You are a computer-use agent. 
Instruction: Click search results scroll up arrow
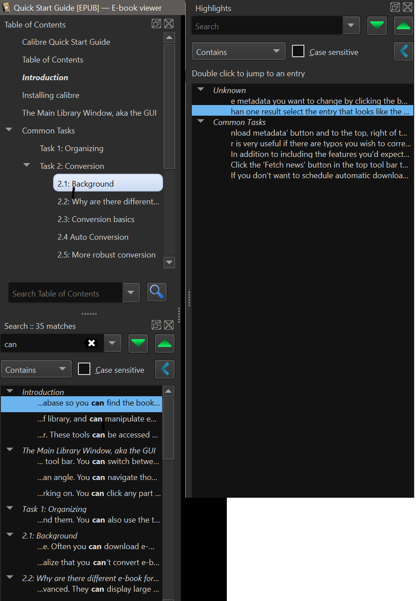click(x=168, y=391)
